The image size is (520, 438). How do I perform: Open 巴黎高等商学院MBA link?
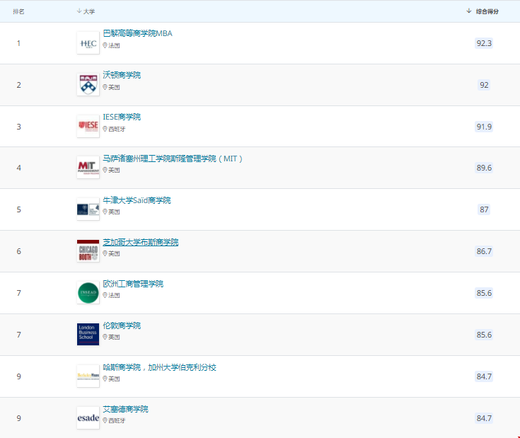[x=138, y=33]
